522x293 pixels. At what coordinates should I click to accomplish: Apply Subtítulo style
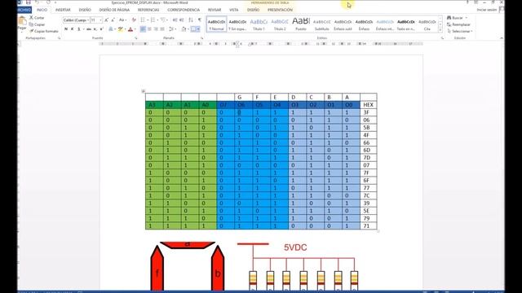click(321, 24)
